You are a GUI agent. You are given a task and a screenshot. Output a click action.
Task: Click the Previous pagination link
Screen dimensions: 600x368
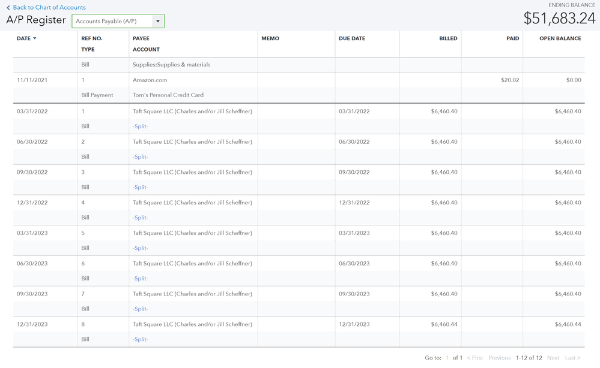click(499, 358)
